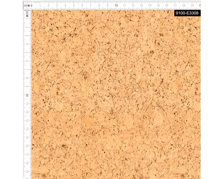Click the cork texture swatch center
The image size is (223, 179).
[x=116, y=94]
